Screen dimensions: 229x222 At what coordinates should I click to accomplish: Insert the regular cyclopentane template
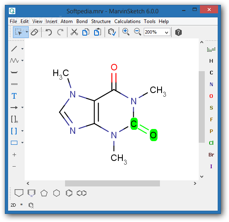coord(44,193)
